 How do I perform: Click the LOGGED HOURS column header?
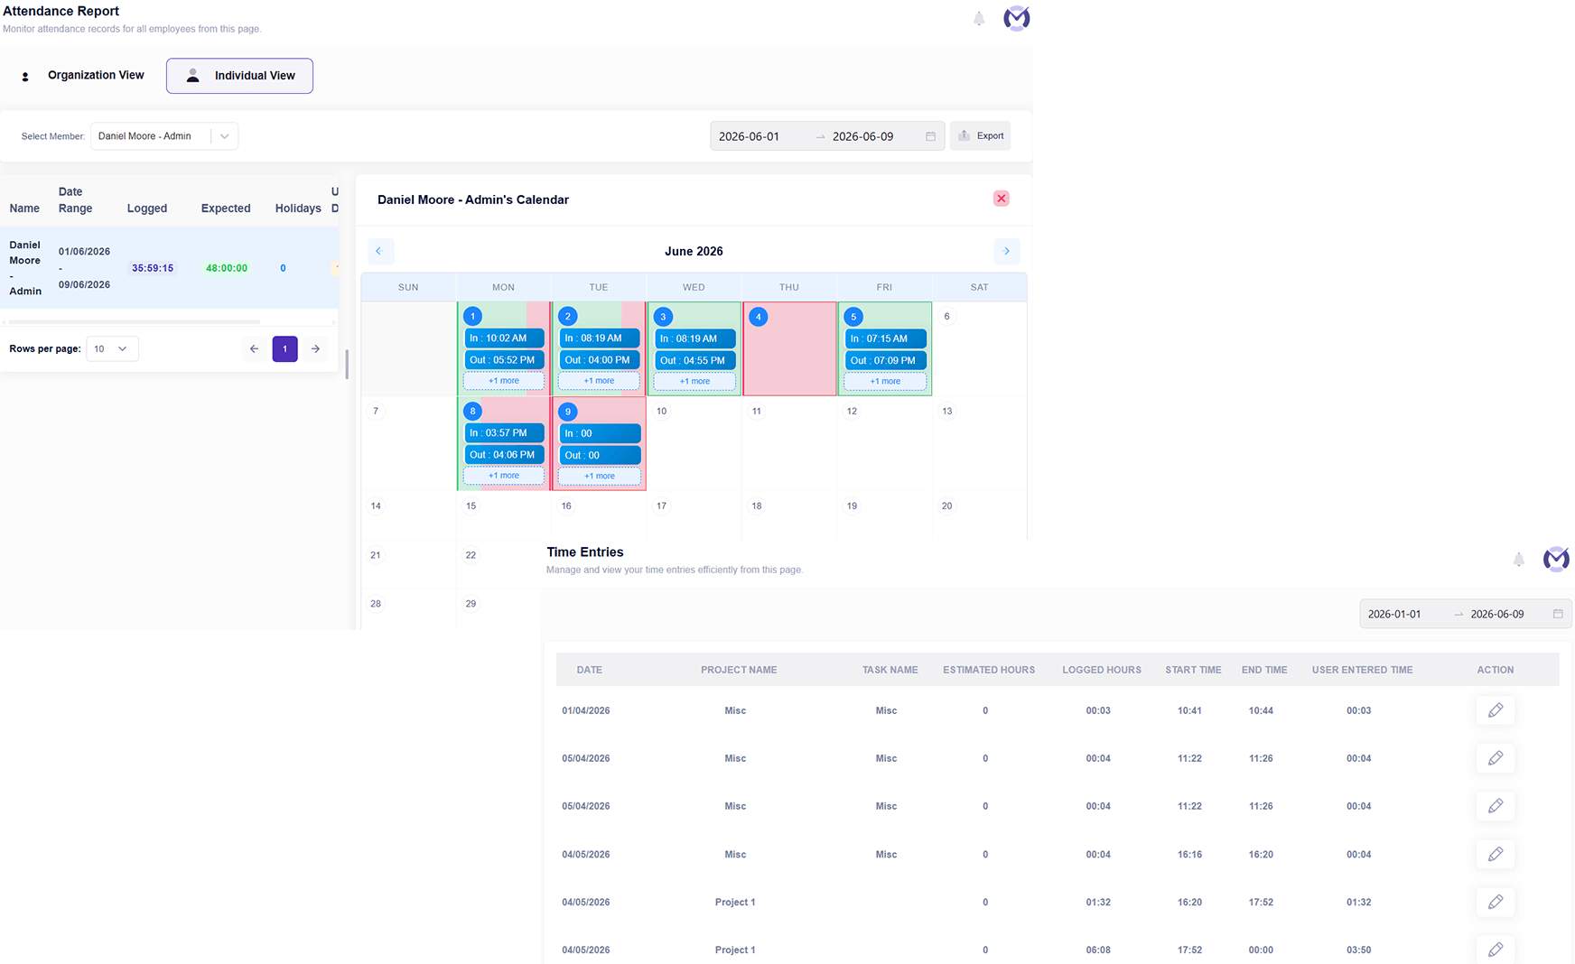tap(1102, 670)
